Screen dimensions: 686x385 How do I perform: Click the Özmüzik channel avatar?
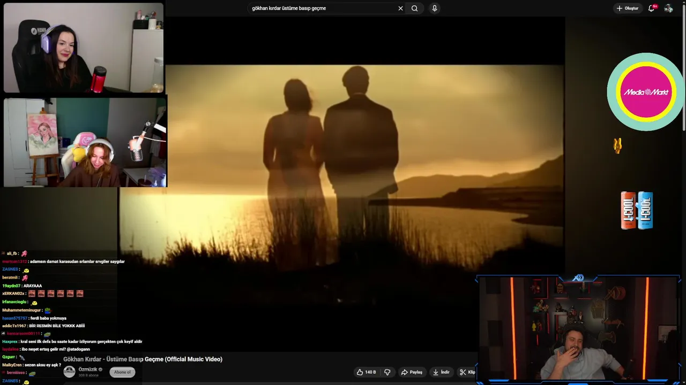click(x=70, y=372)
